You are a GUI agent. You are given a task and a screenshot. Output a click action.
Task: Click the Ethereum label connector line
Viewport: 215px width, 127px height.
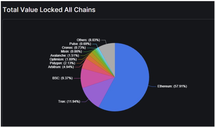pos(152,86)
